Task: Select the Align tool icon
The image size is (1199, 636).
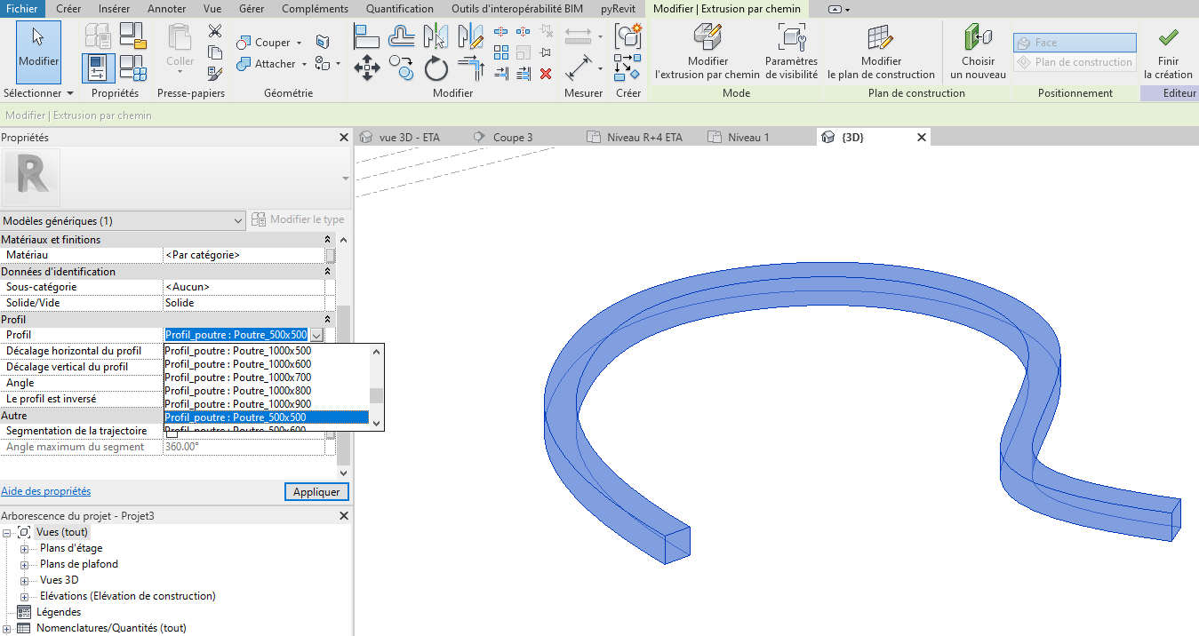Action: (x=368, y=36)
